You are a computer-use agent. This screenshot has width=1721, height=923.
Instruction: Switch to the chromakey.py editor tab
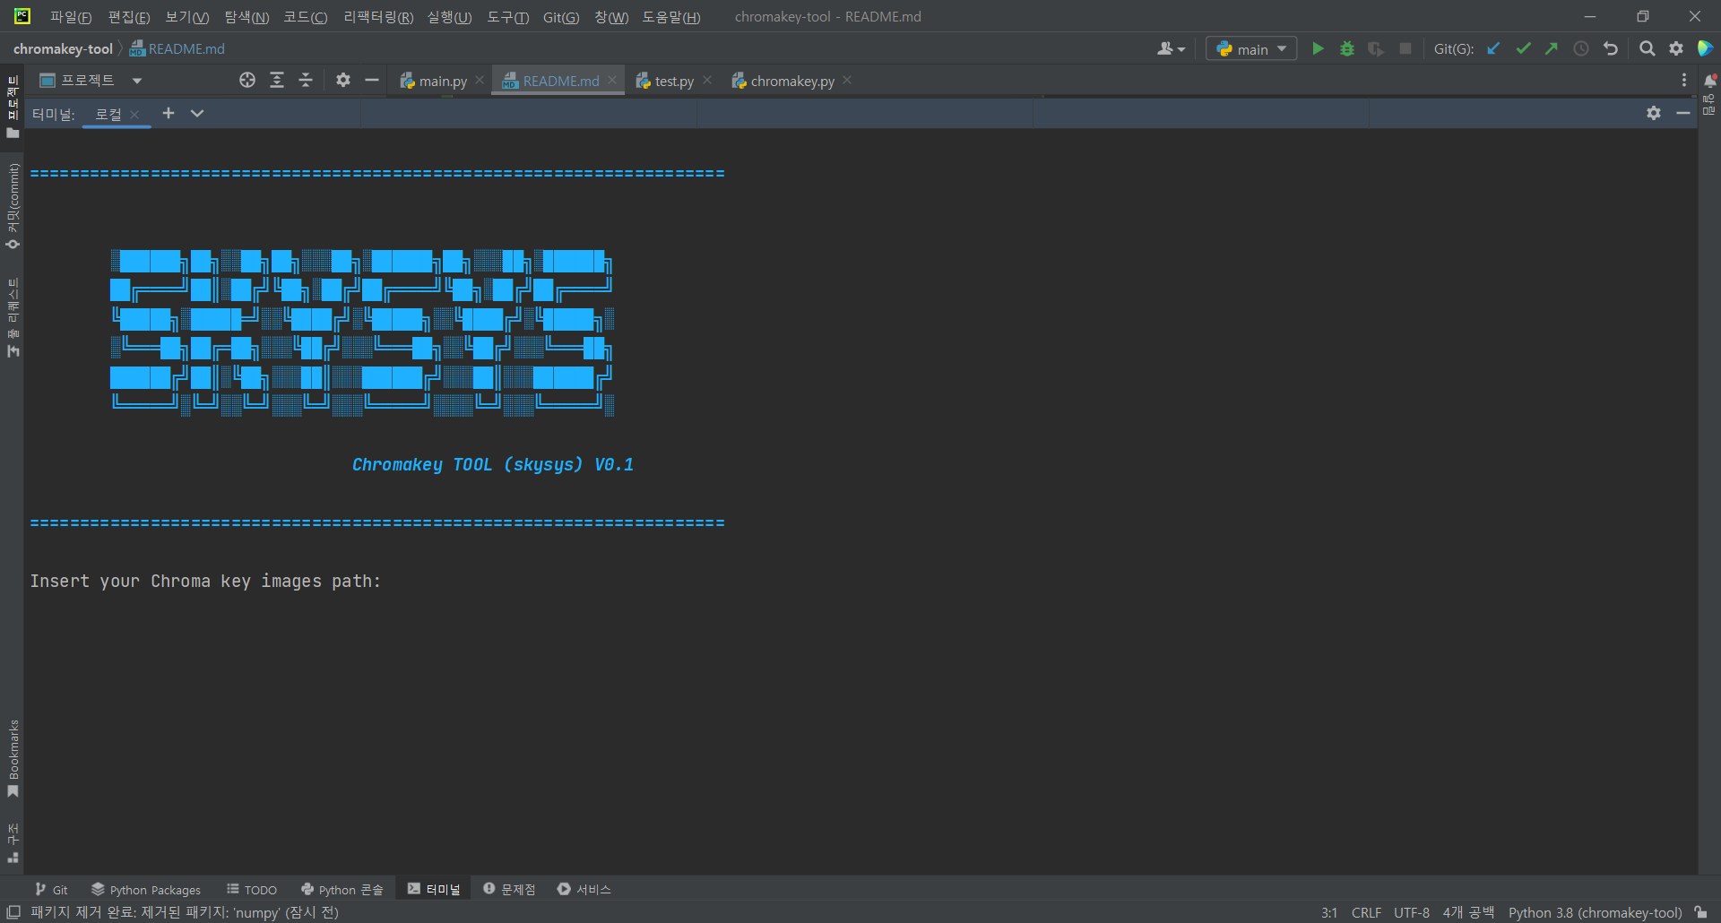(791, 81)
